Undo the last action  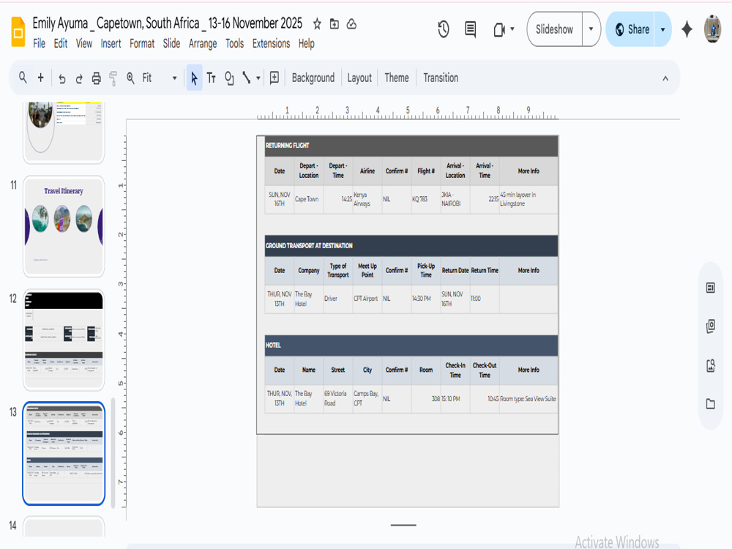[x=61, y=78]
